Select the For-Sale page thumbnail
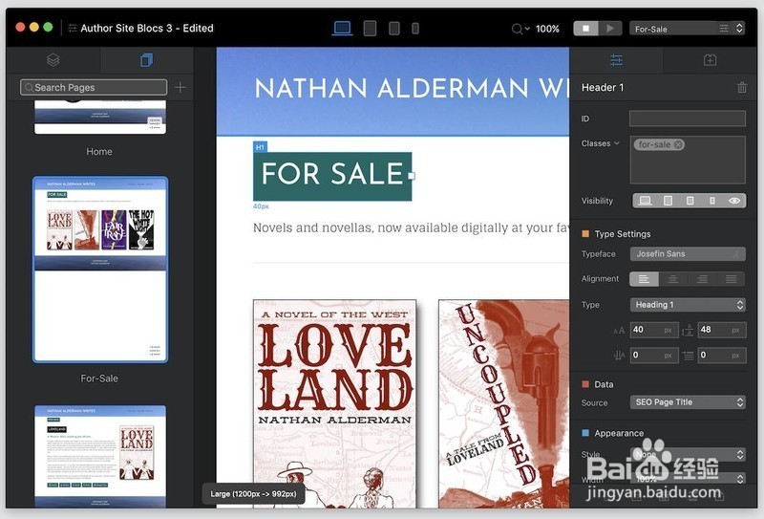Screen dimensions: 764x519 pos(100,270)
